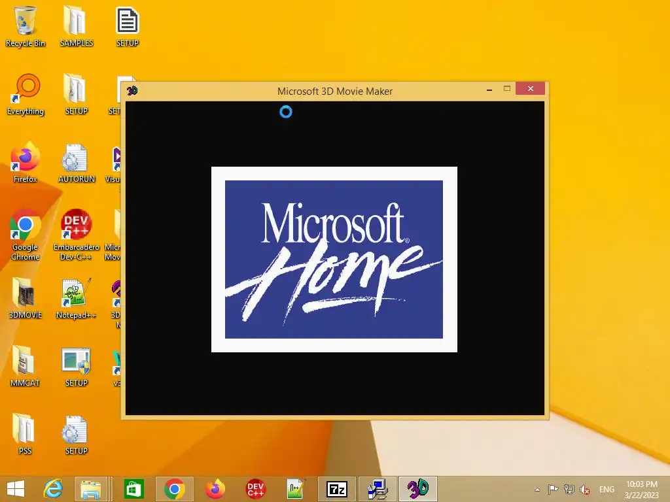Open Notepad++ from the taskbar
This screenshot has height=502, width=670.
(296, 489)
